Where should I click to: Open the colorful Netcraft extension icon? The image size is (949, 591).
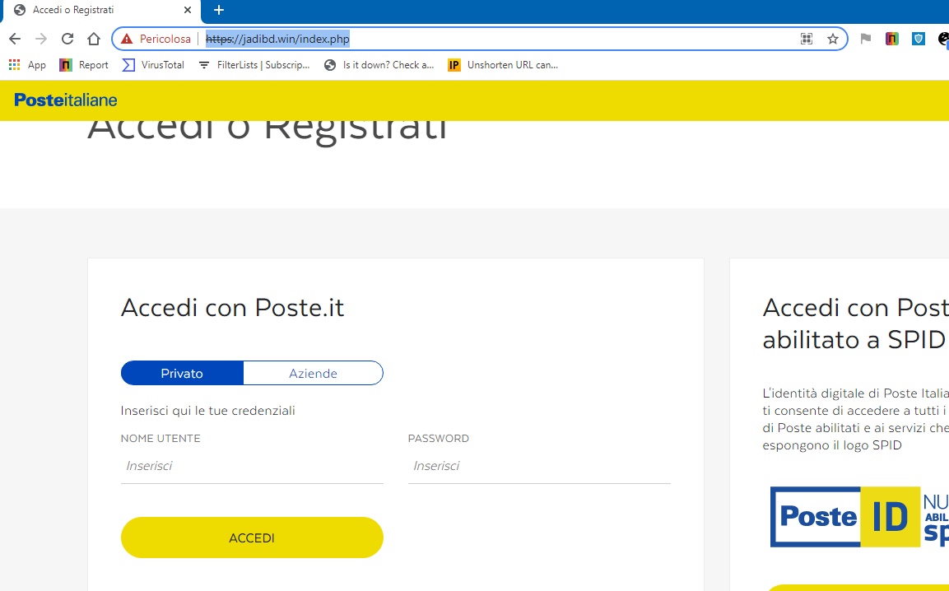point(892,39)
